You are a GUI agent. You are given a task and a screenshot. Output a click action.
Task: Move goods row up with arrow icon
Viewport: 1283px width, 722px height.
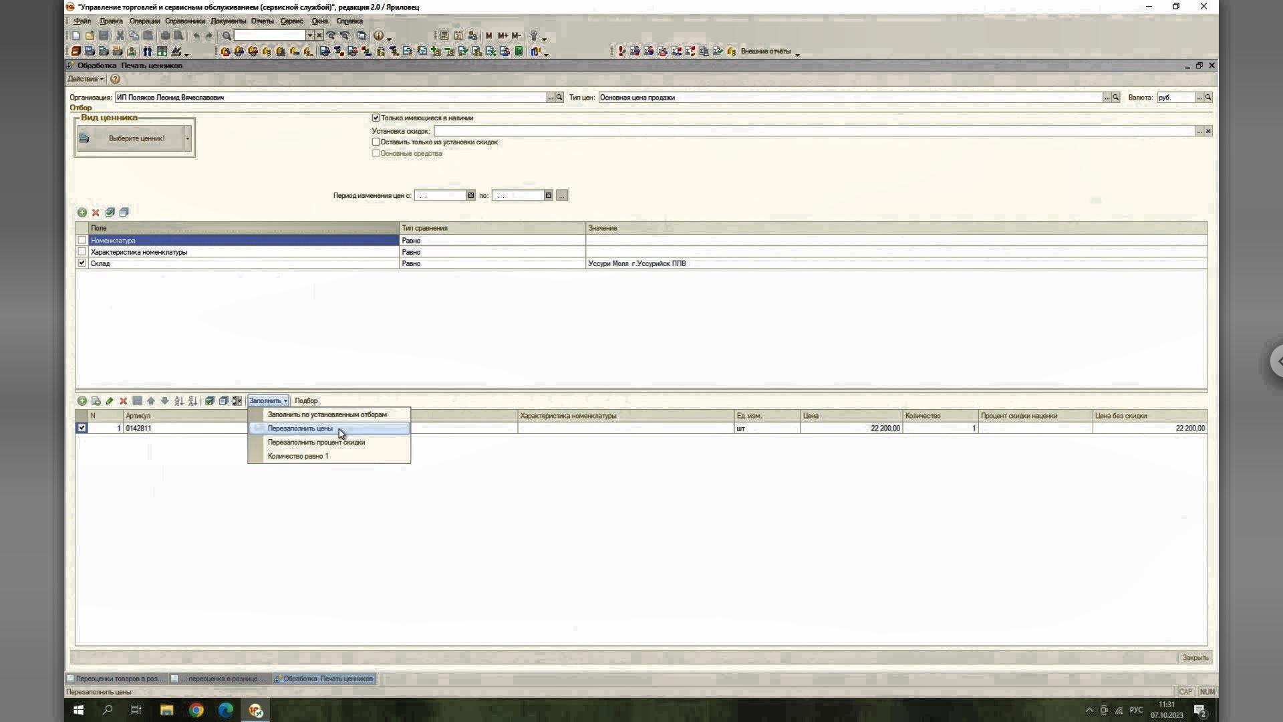151,401
